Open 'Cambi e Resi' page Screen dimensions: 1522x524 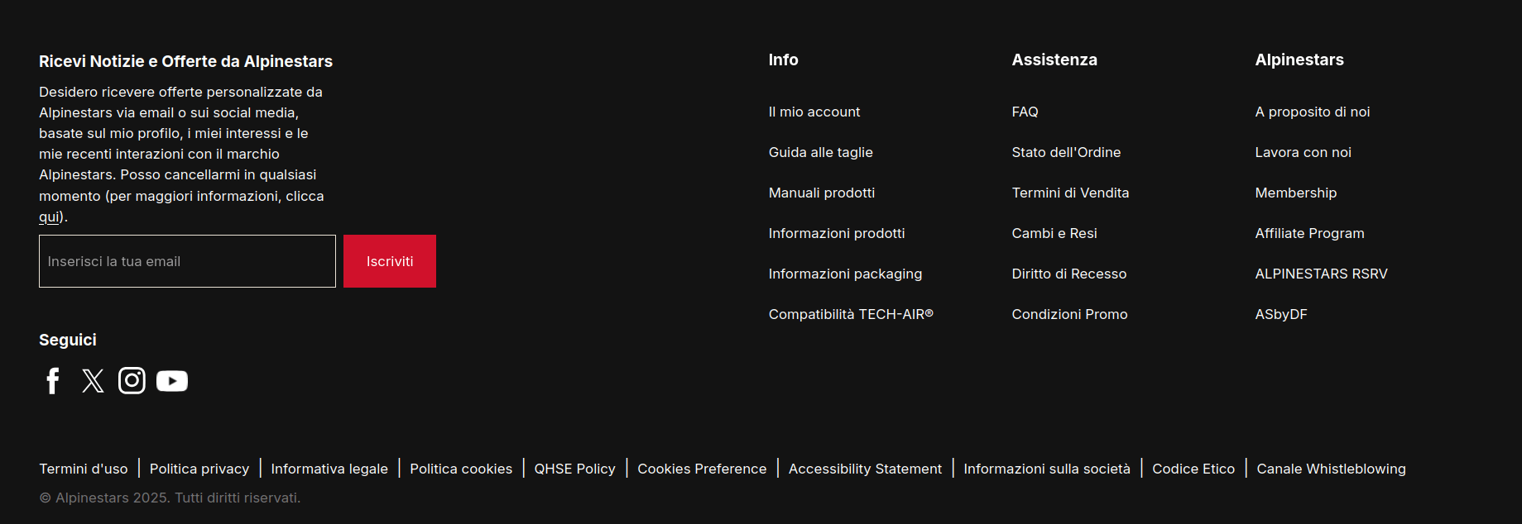[1054, 233]
